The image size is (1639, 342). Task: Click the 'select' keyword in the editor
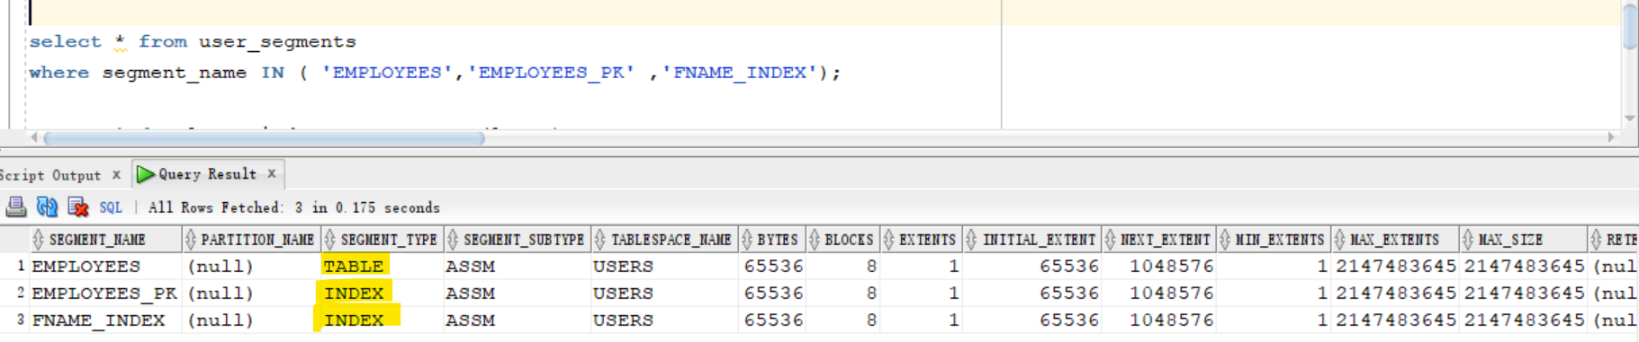point(65,41)
